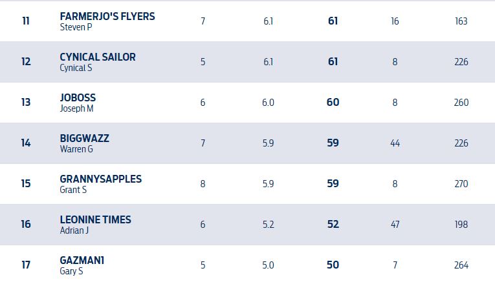Click rank number 17
495x284 pixels.
tap(26, 265)
